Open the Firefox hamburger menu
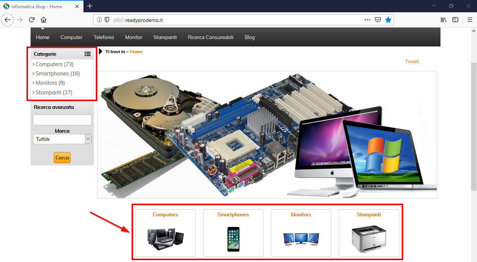This screenshot has height=262, width=477. pos(470,20)
